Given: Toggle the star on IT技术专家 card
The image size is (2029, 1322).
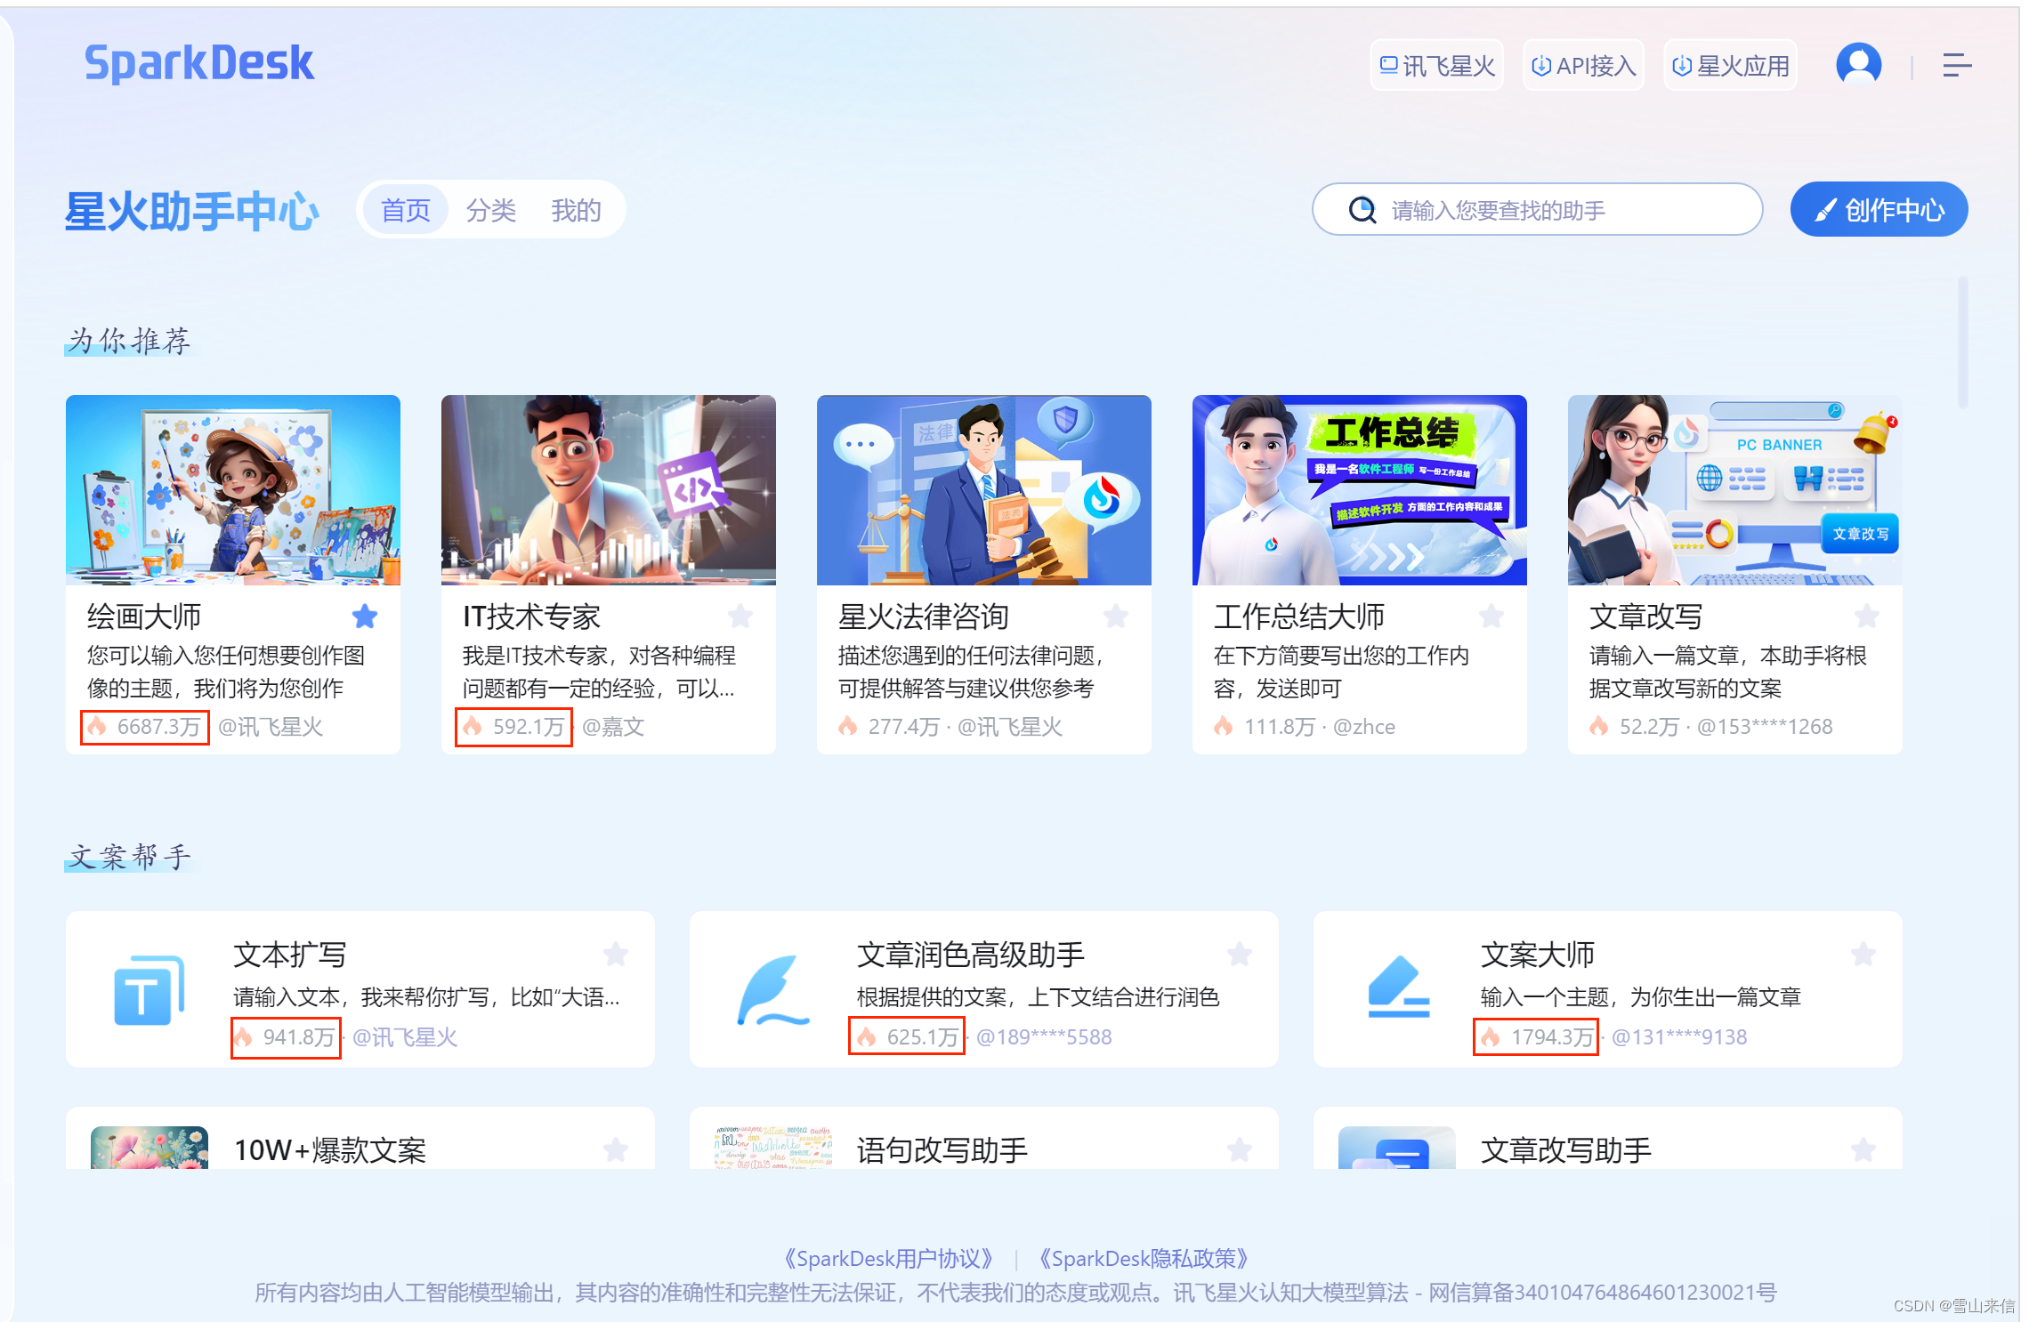Looking at the screenshot, I should tap(740, 616).
